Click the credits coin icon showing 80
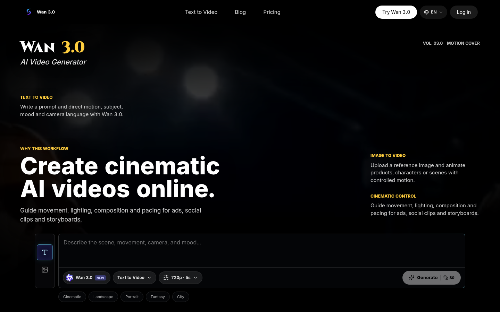The image size is (500, 312). click(x=446, y=278)
